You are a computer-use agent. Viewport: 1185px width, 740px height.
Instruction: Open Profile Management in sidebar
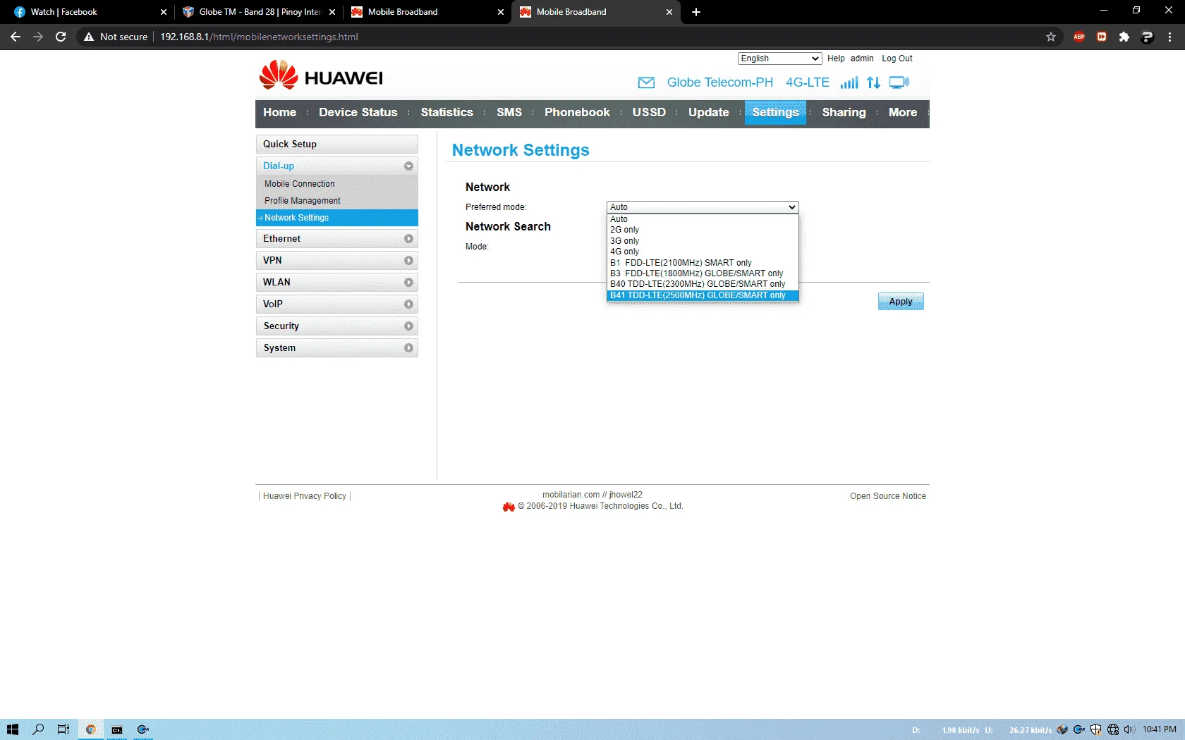pos(303,201)
